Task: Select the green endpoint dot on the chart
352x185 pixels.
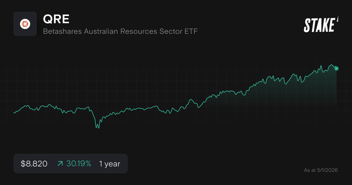Action: 336,68
